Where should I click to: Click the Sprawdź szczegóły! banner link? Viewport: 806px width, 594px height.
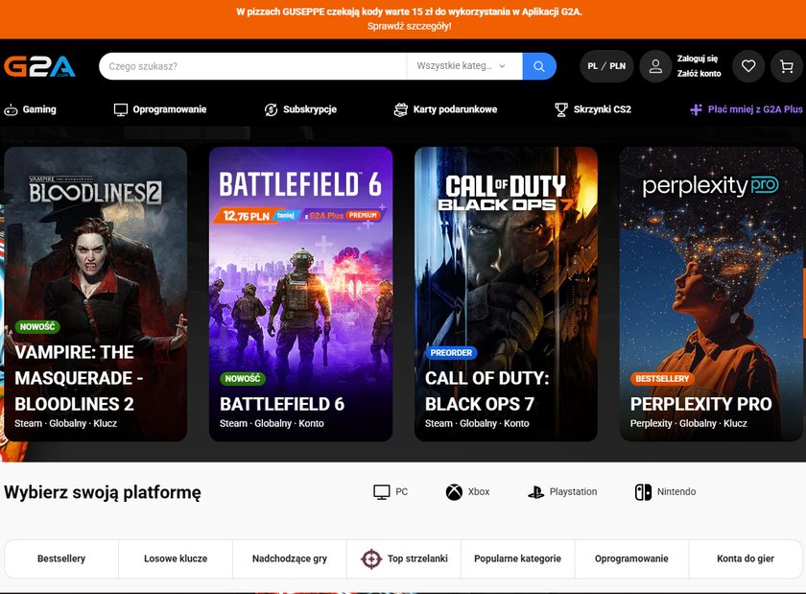[409, 26]
